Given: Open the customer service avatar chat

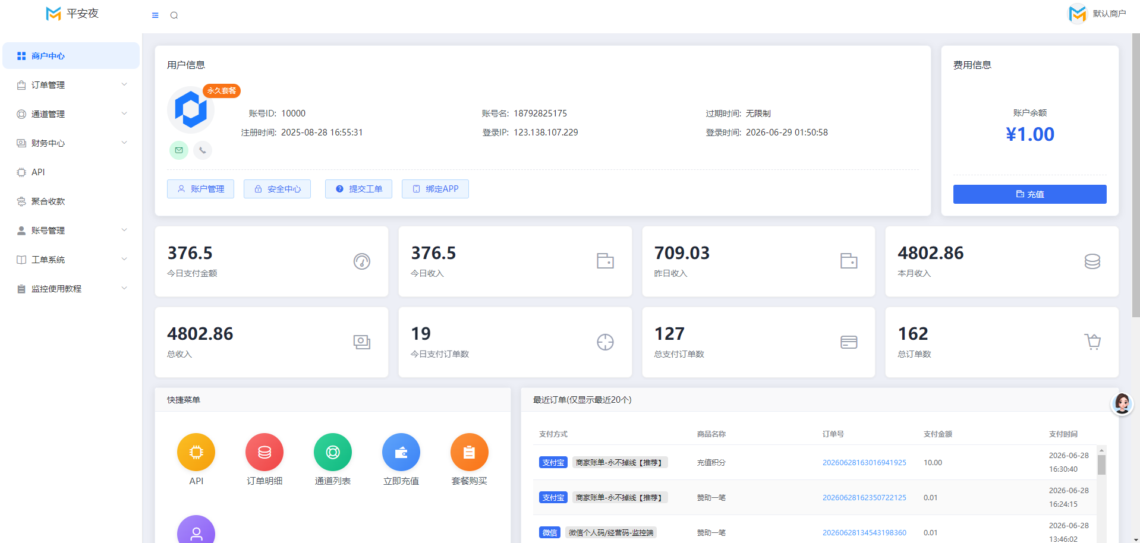Looking at the screenshot, I should 1122,404.
